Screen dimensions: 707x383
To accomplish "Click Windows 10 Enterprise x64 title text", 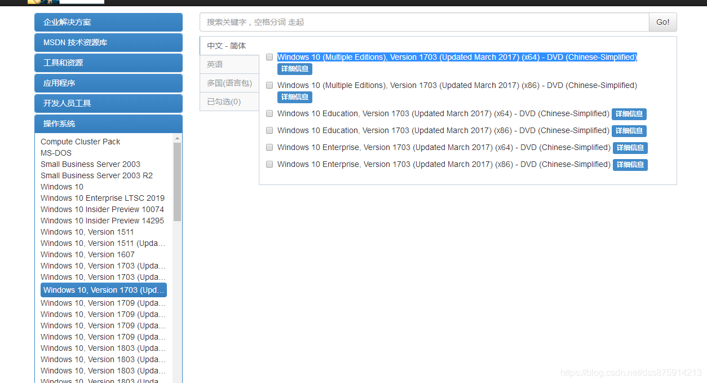I will pos(444,147).
